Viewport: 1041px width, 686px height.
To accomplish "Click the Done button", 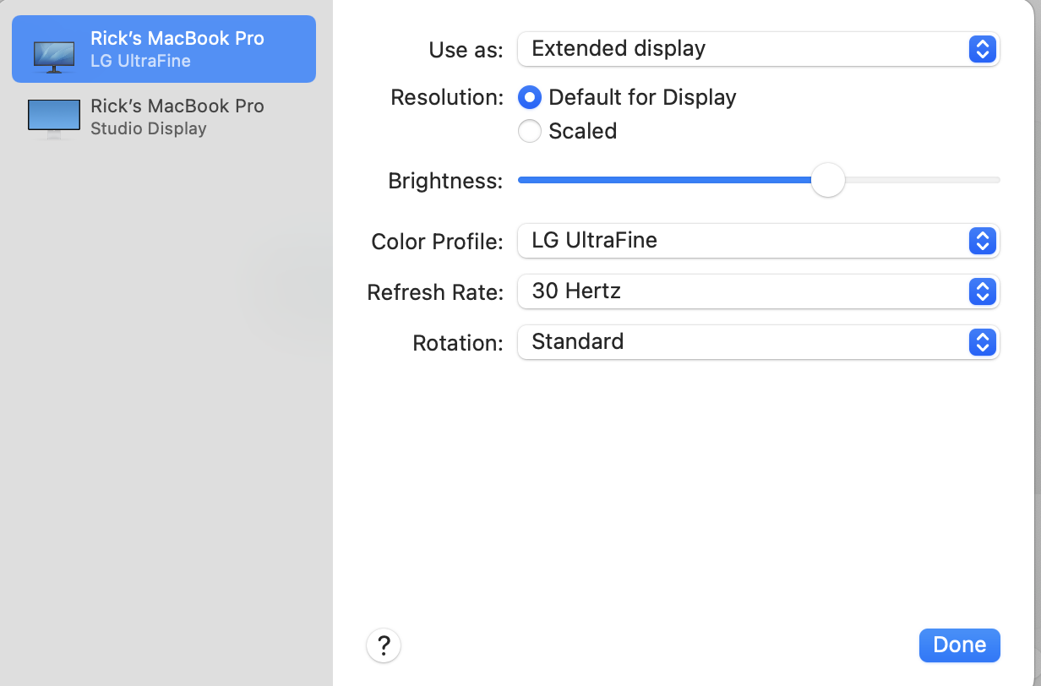I will pyautogui.click(x=960, y=645).
